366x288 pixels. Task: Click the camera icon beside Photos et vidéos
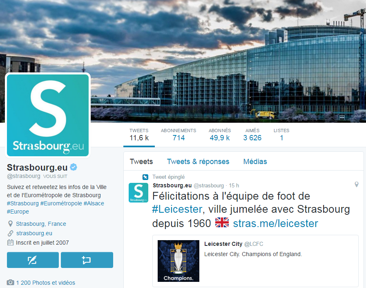(10, 282)
